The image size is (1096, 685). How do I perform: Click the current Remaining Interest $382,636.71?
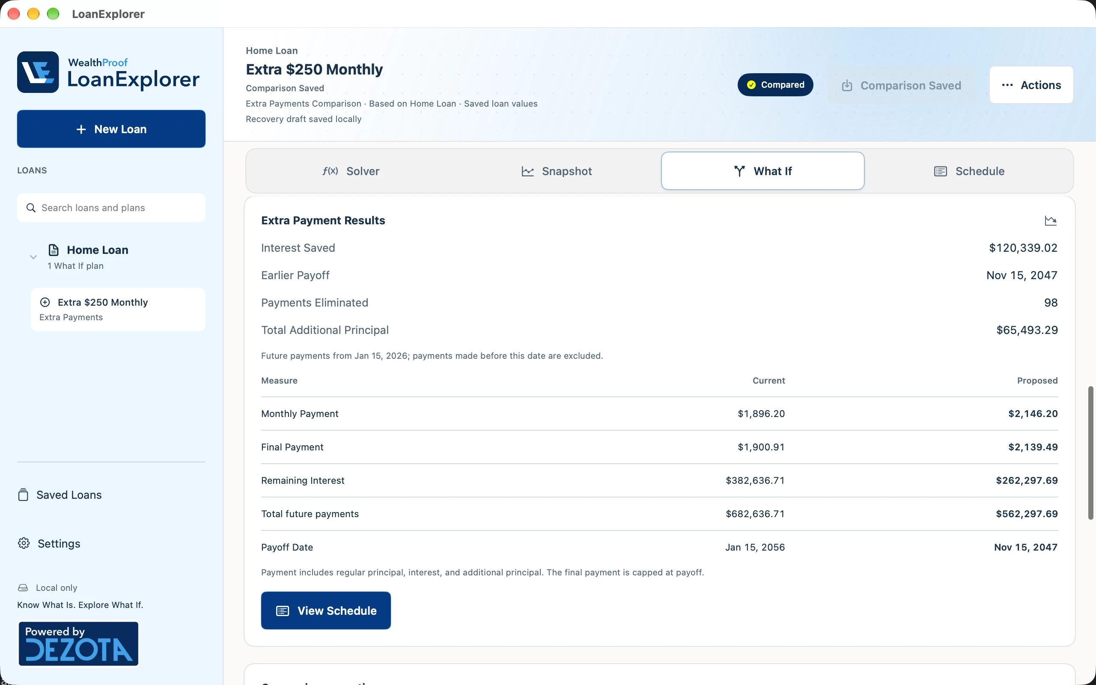point(755,480)
